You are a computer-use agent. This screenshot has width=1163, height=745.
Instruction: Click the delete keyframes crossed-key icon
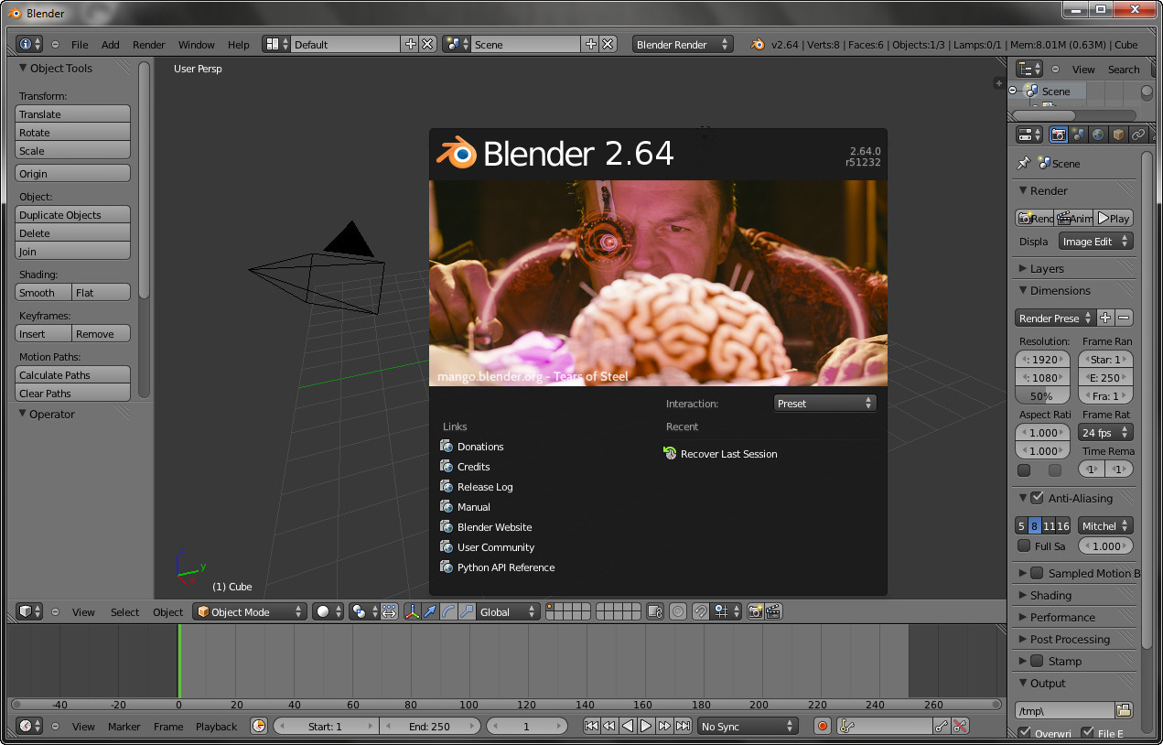pyautogui.click(x=960, y=726)
